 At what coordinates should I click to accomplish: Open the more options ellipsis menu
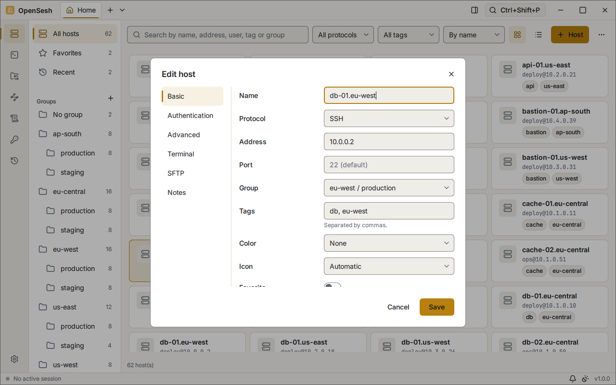tap(602, 35)
